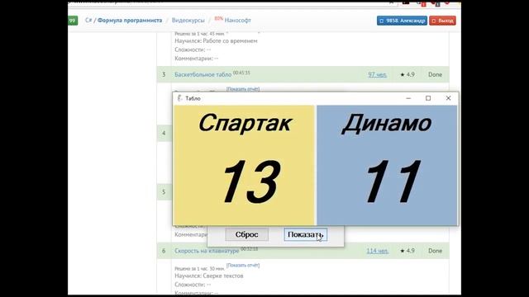The width and height of the screenshot is (529, 297).
Task: Click Done in the Скорость на клавиатуре row
Action: click(435, 251)
